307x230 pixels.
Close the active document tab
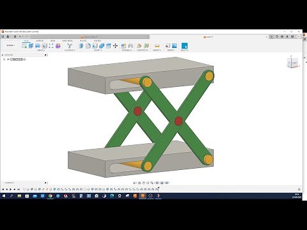[267, 37]
